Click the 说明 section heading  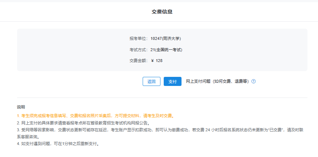(x=21, y=107)
